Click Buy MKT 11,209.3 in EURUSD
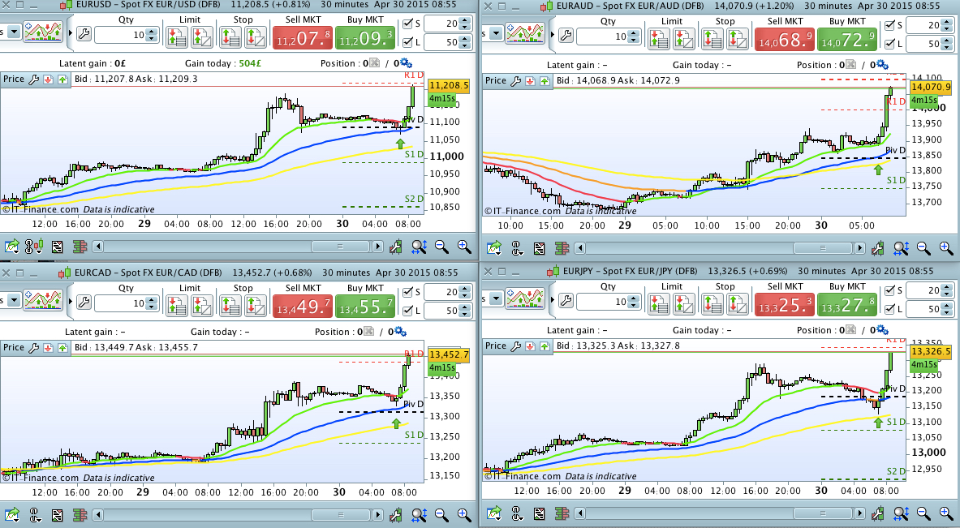960x528 pixels. [365, 39]
